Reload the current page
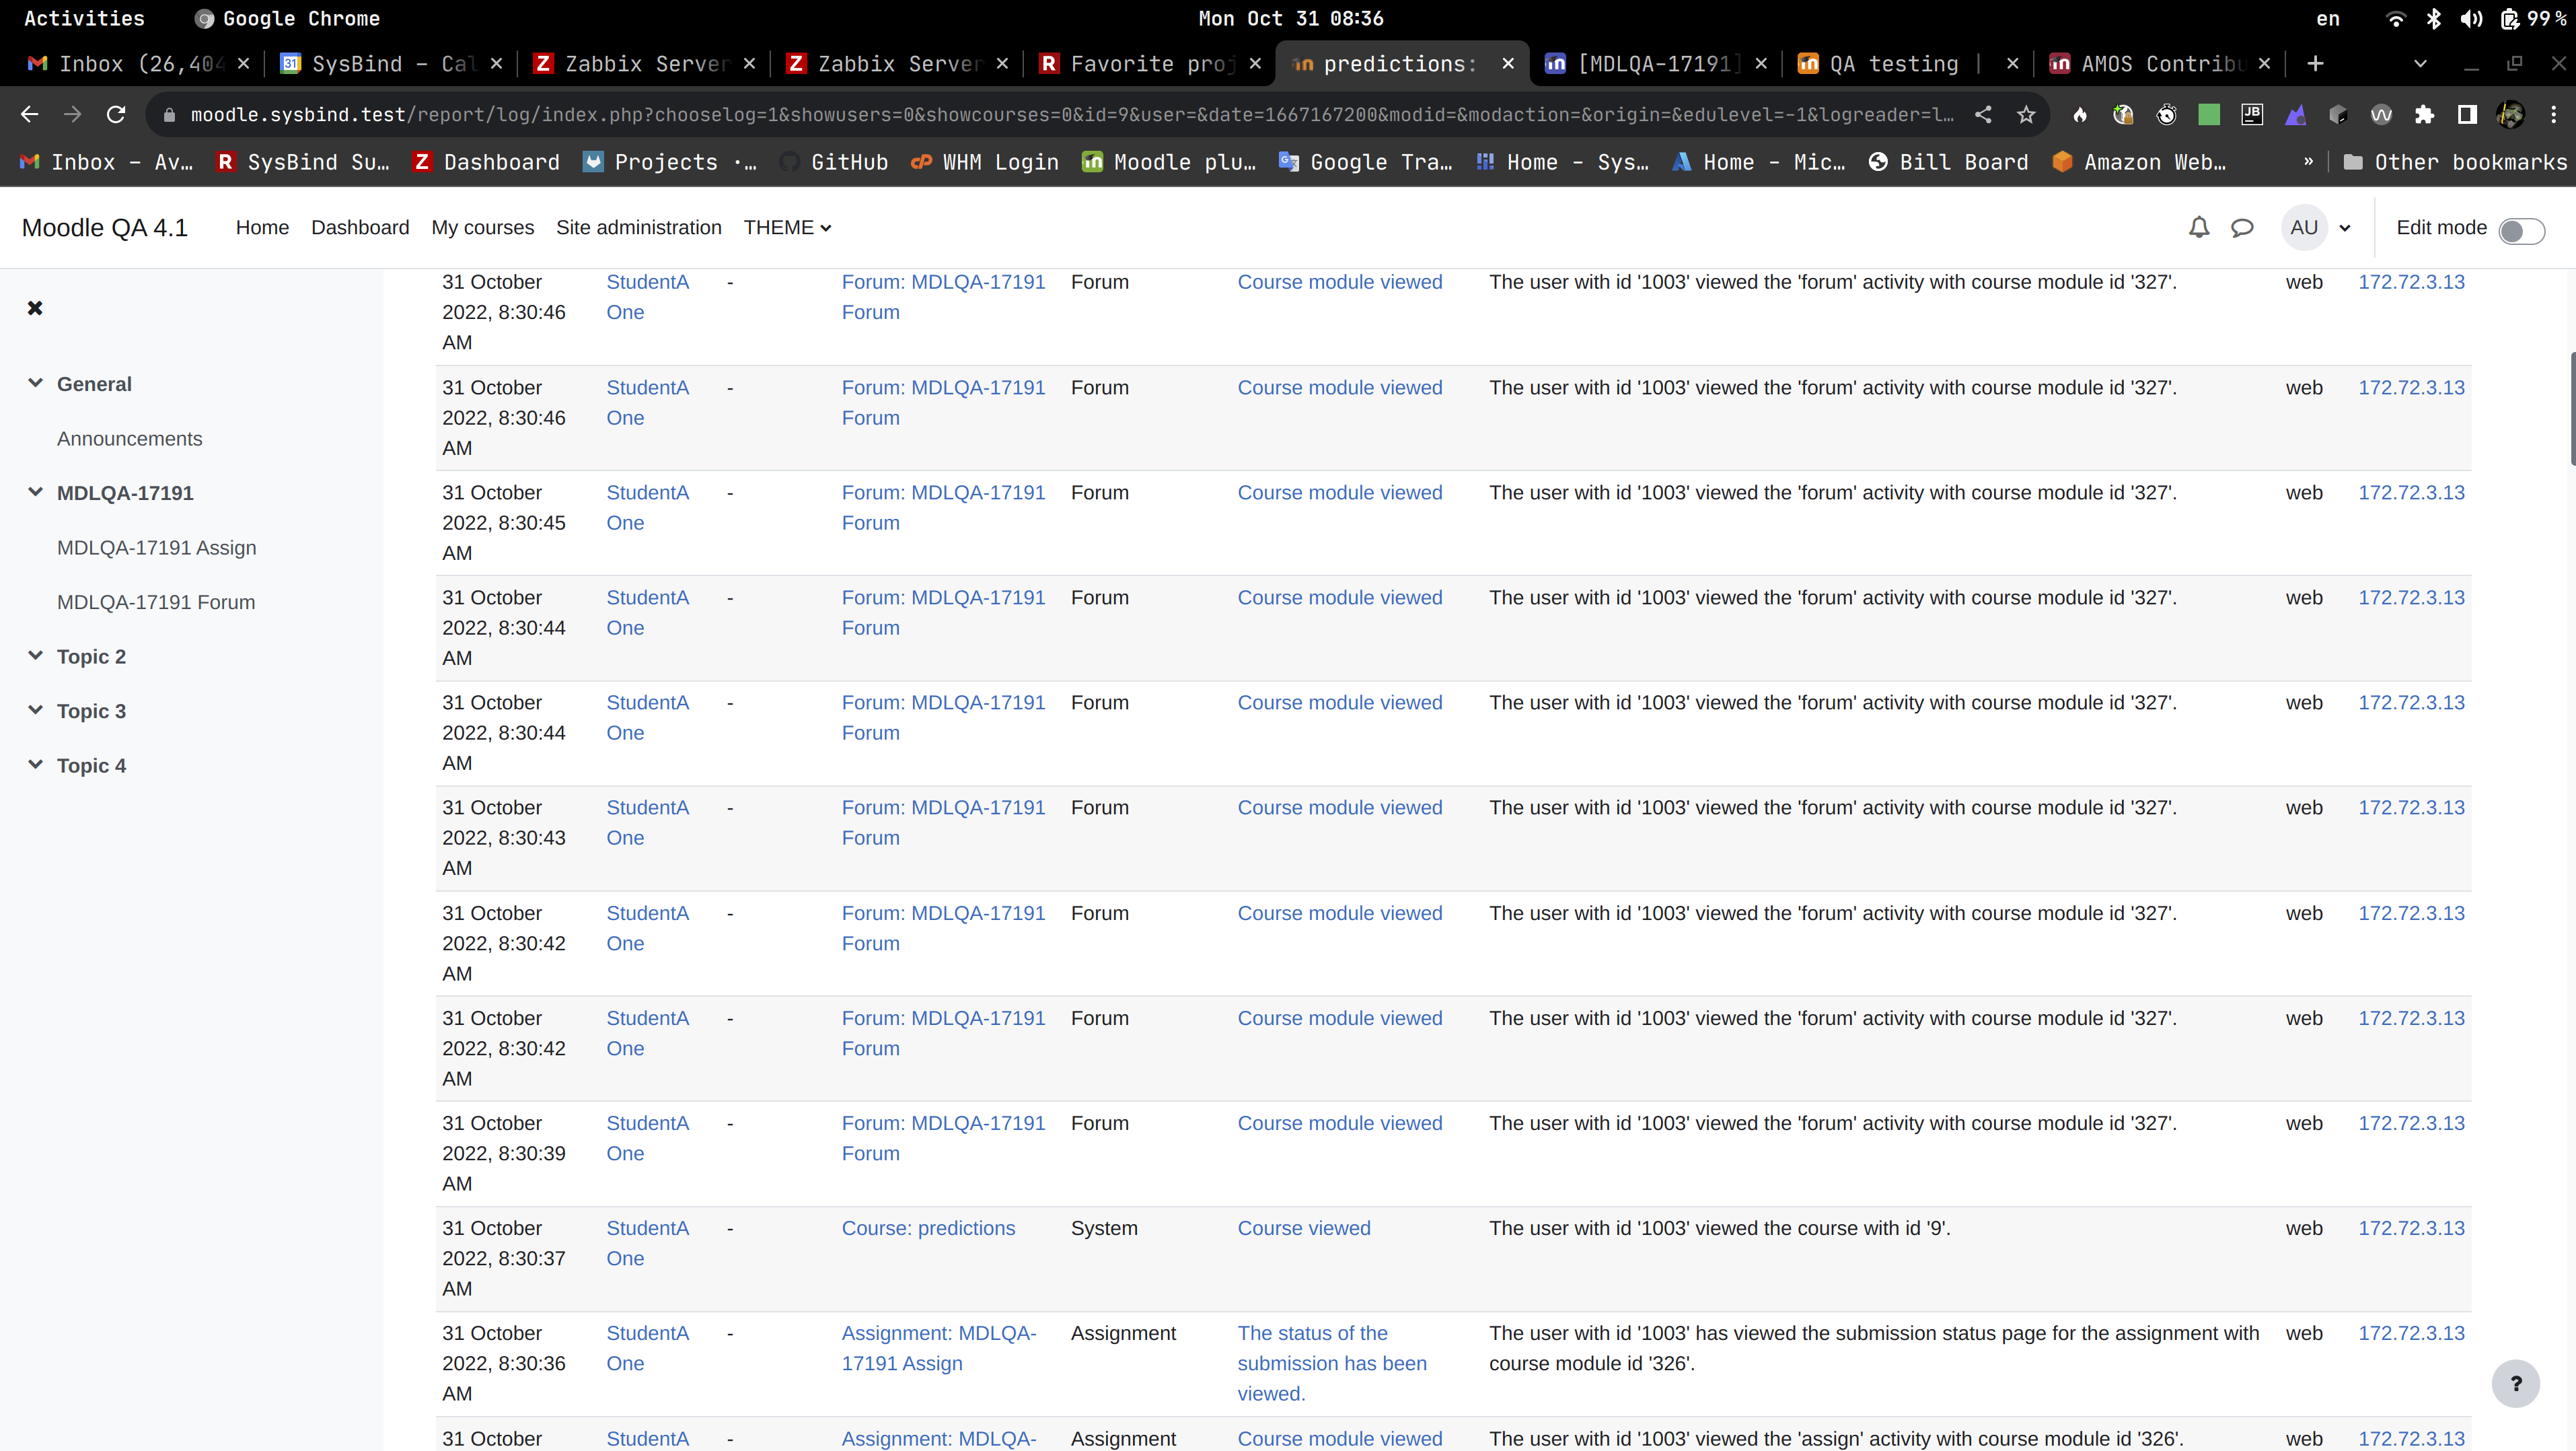The width and height of the screenshot is (2576, 1451). pyautogui.click(x=116, y=115)
